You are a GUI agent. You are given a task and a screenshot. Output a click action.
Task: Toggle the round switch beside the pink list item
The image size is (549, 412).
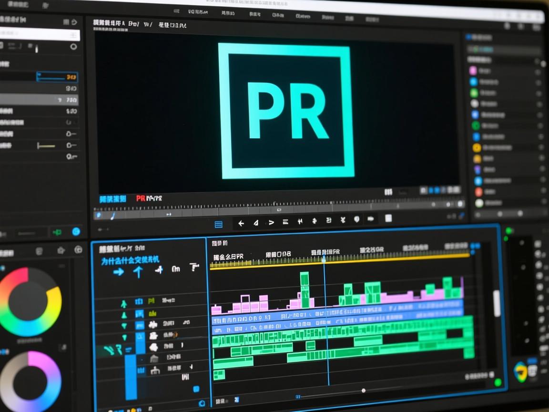pyautogui.click(x=539, y=71)
